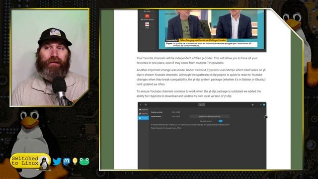This screenshot has width=318, height=179.
Task: Click the yellow light bulb icon
Action: coord(75,161)
